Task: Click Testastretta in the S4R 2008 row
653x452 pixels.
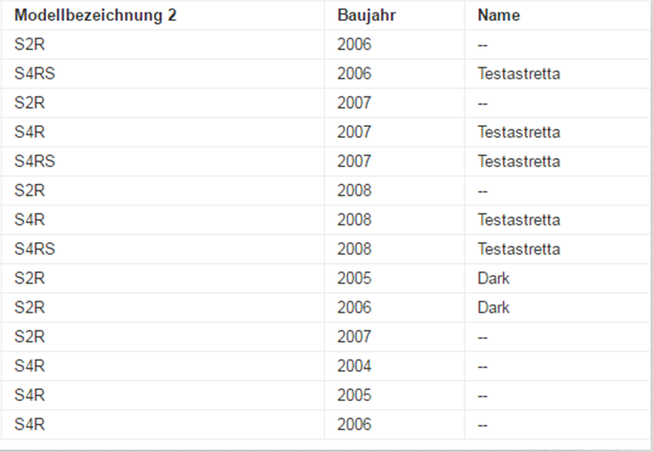Action: pos(519,220)
